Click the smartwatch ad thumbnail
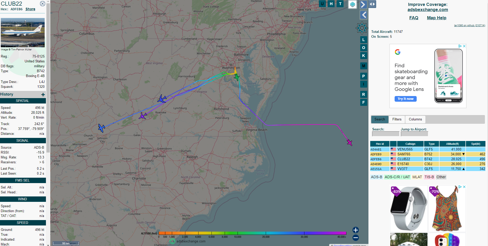Viewport: 488px width, 246px height. [409, 209]
